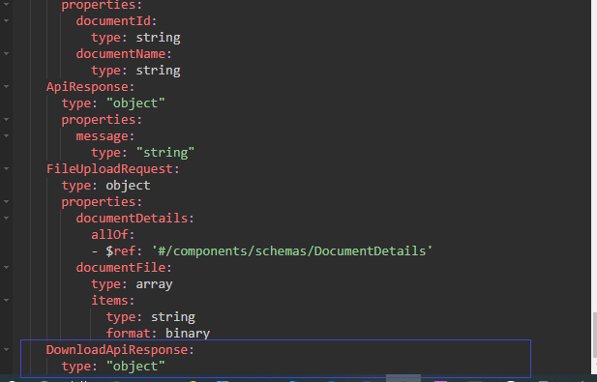597x382 pixels.
Task: Click the vertical scrollbar thumb
Action: pos(594,335)
